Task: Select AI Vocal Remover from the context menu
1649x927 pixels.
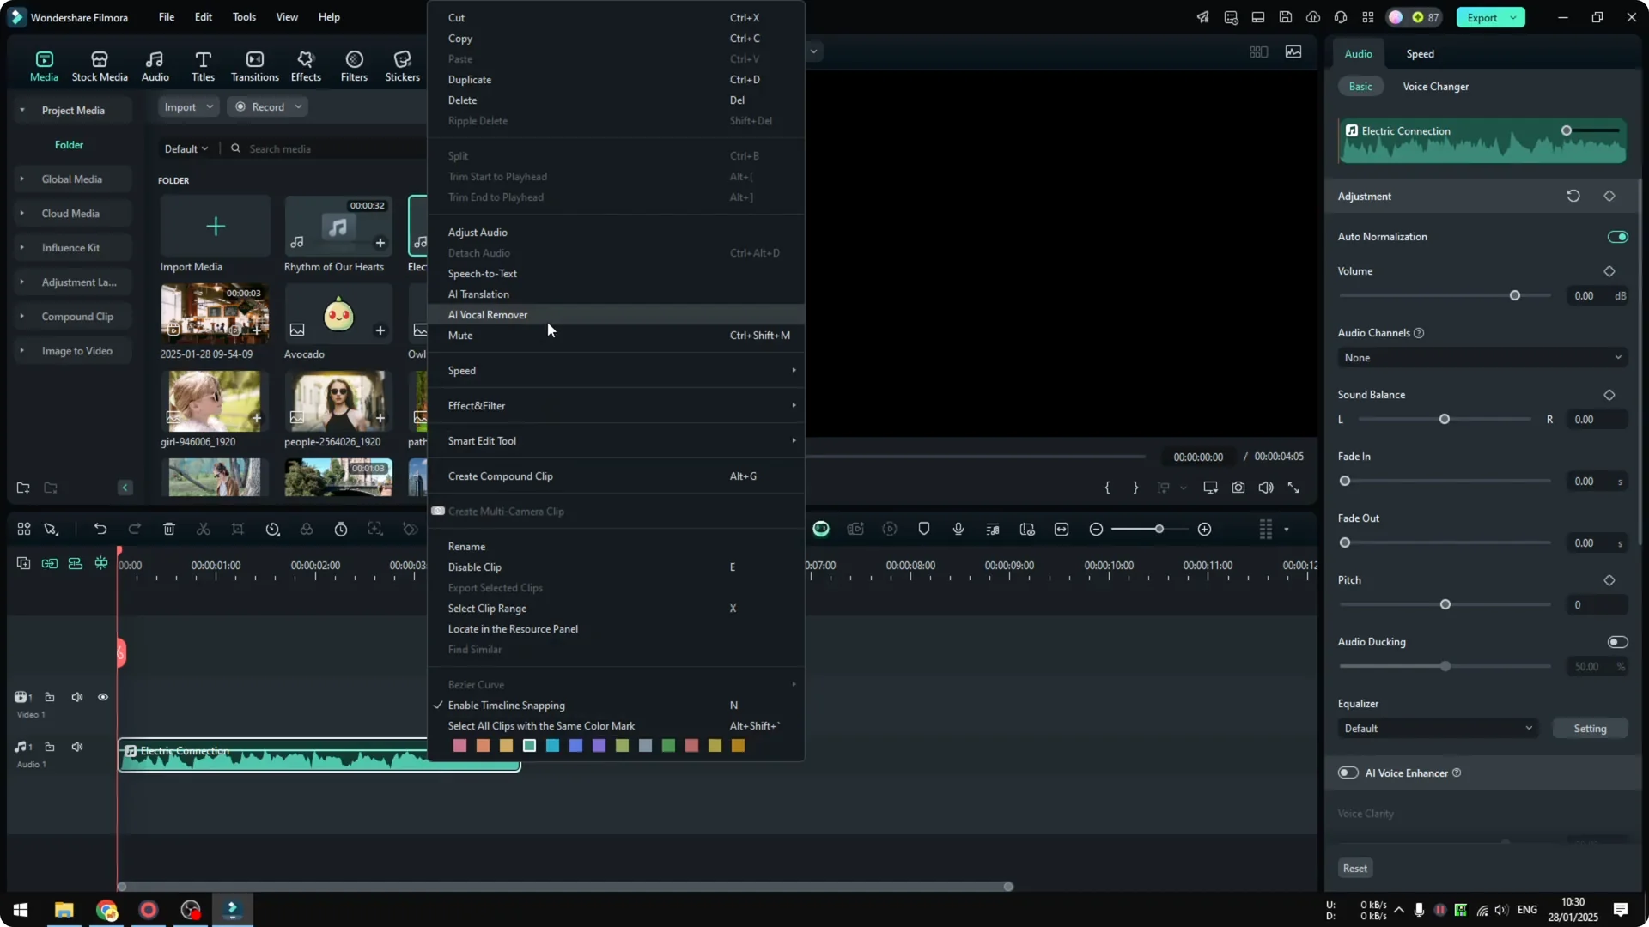Action: point(488,314)
